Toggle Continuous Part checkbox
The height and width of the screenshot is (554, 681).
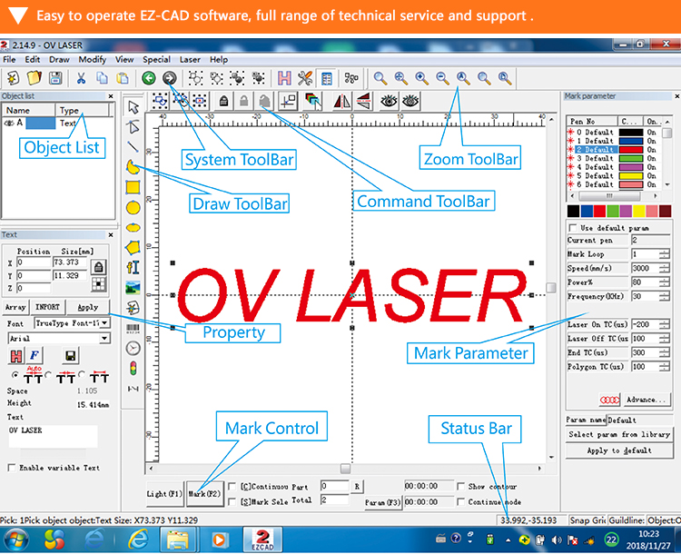(232, 486)
